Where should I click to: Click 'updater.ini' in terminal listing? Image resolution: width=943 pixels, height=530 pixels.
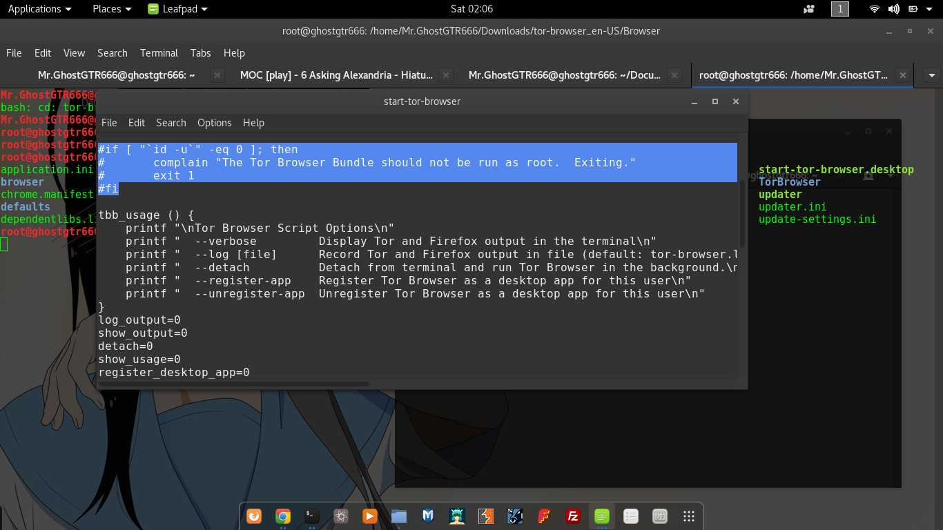pos(793,207)
